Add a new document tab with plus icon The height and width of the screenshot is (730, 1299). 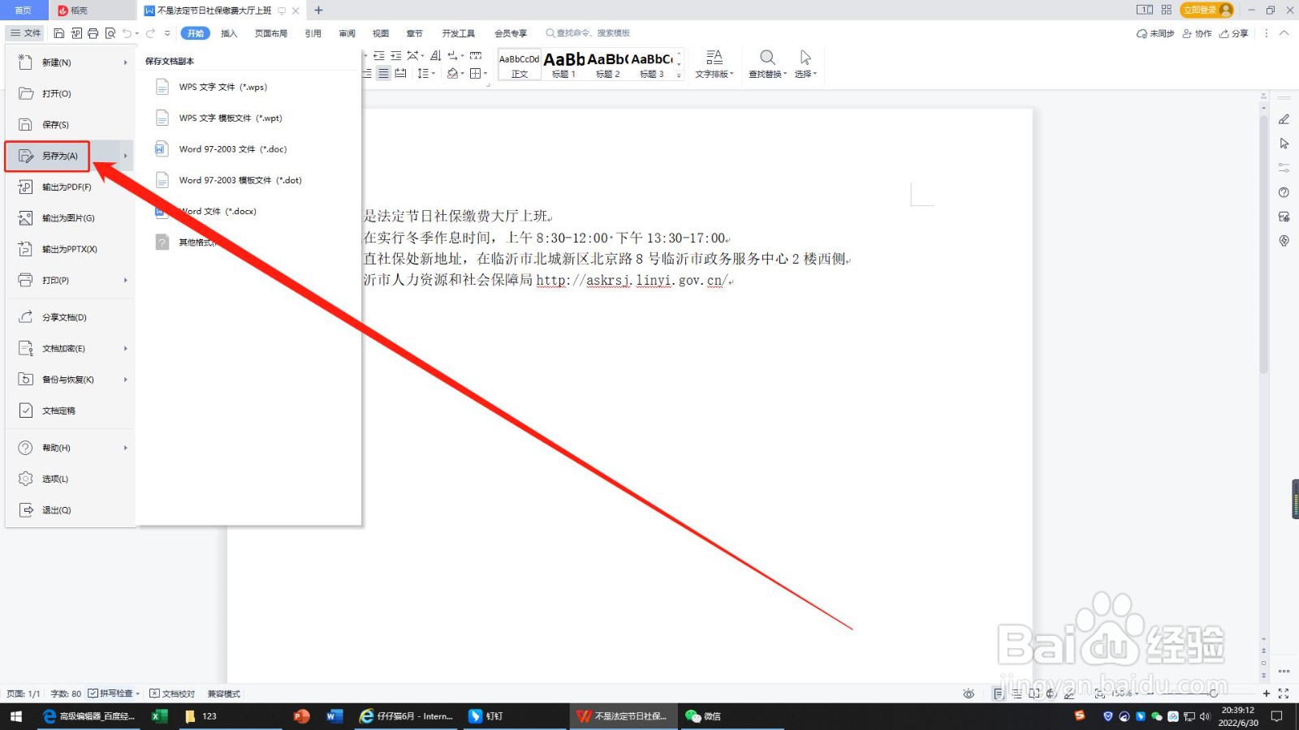click(318, 11)
